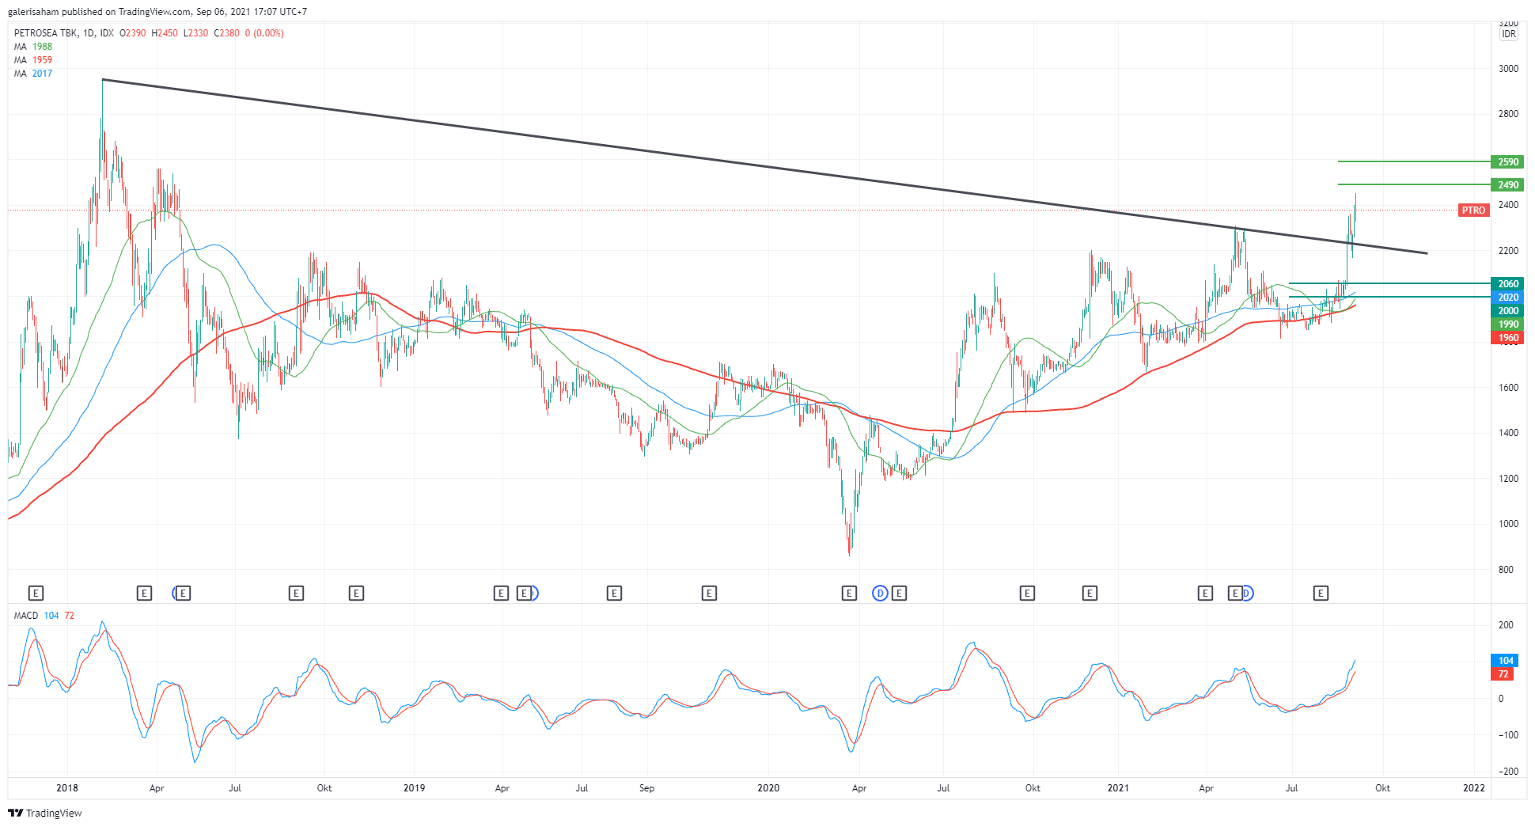The height and width of the screenshot is (827, 1535).
Task: Click the MACD indicator legend title
Action: pos(25,615)
